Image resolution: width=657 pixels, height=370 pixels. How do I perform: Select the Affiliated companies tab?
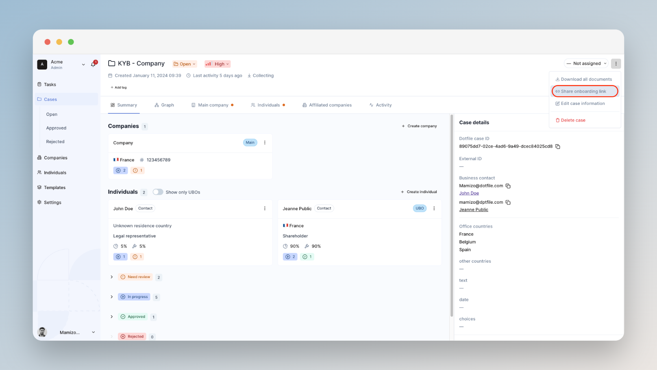(x=327, y=105)
